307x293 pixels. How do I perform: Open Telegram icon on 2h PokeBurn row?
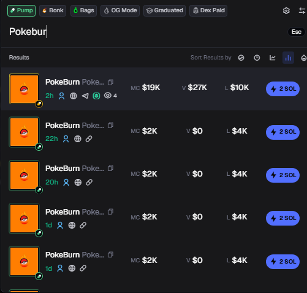point(85,96)
